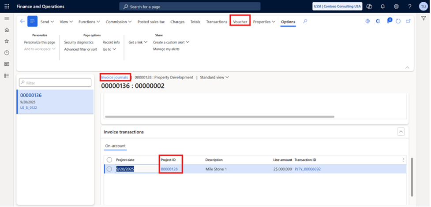The image size is (431, 207).
Task: Open the Go to dropdown
Action: (x=109, y=49)
